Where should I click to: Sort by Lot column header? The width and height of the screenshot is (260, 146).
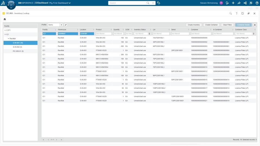161,30
